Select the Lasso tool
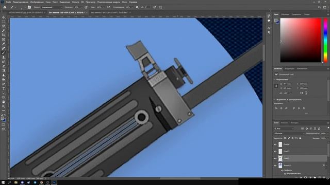Image resolution: width=330 pixels, height=185 pixels. [4, 26]
